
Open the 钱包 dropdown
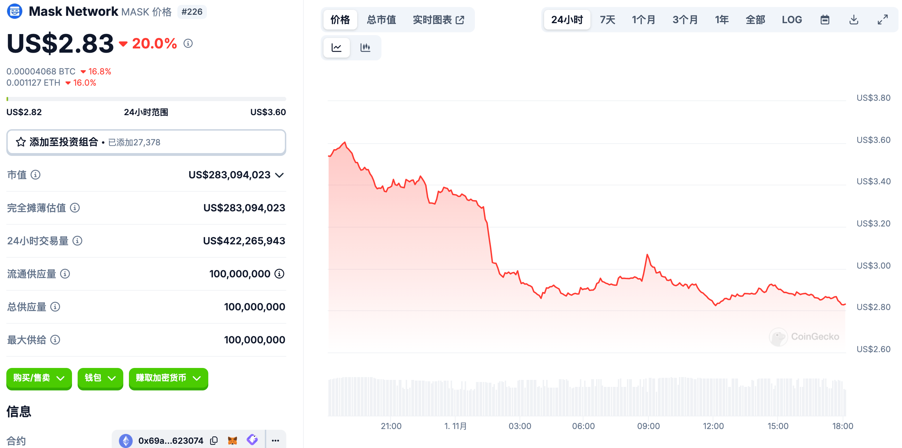pos(100,378)
